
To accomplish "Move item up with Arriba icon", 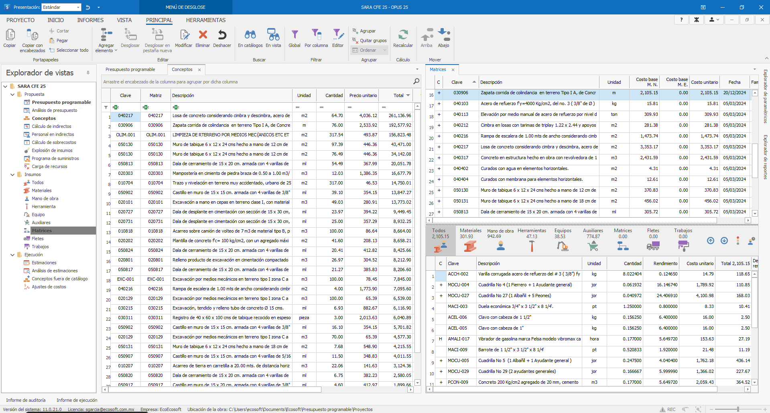I will (427, 35).
